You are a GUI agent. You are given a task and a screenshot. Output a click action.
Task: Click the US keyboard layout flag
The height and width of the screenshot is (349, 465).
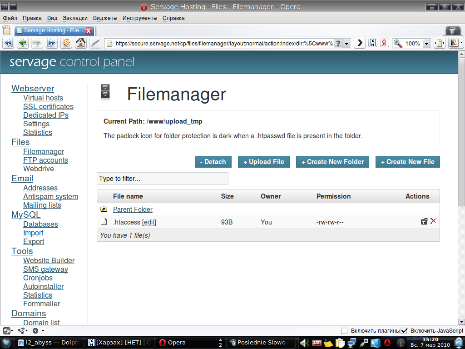pos(317,343)
